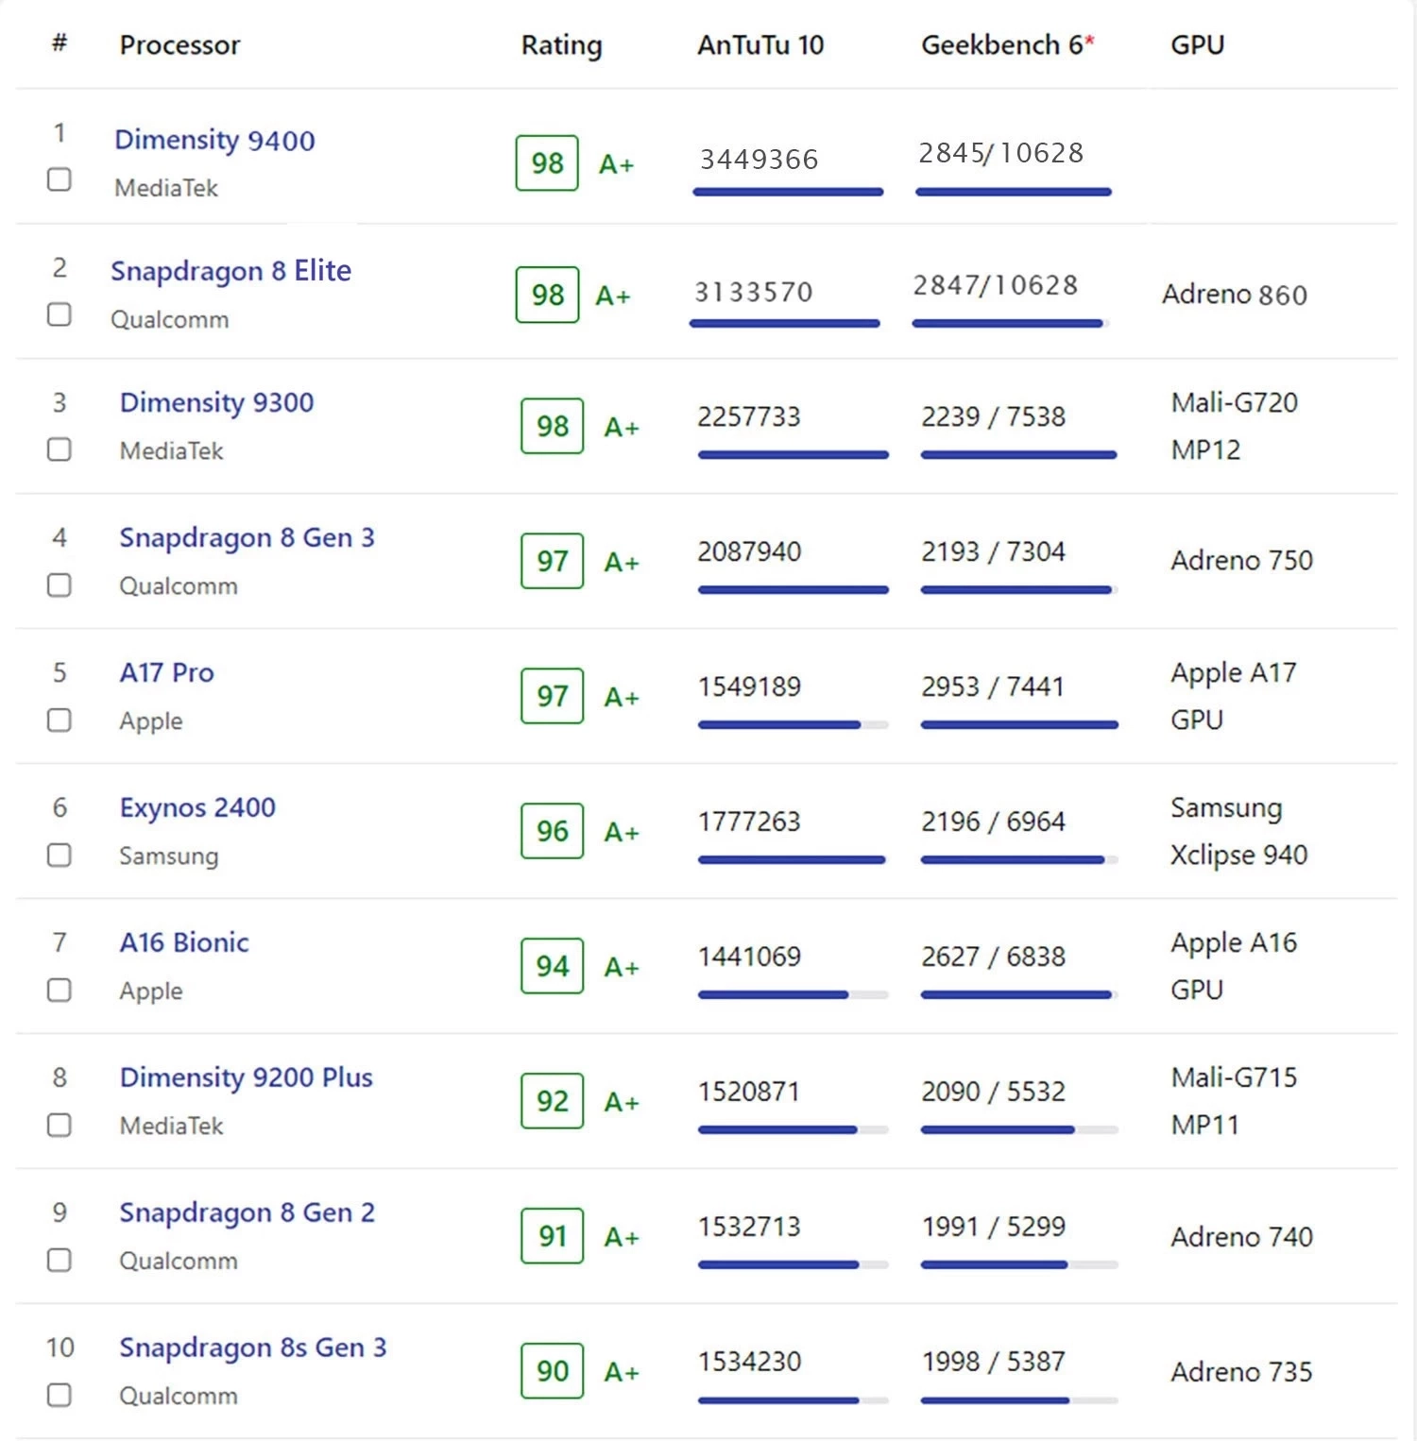Click the 98 rating badge for Dimensity 9400
Image resolution: width=1417 pixels, height=1441 pixels.
[547, 163]
